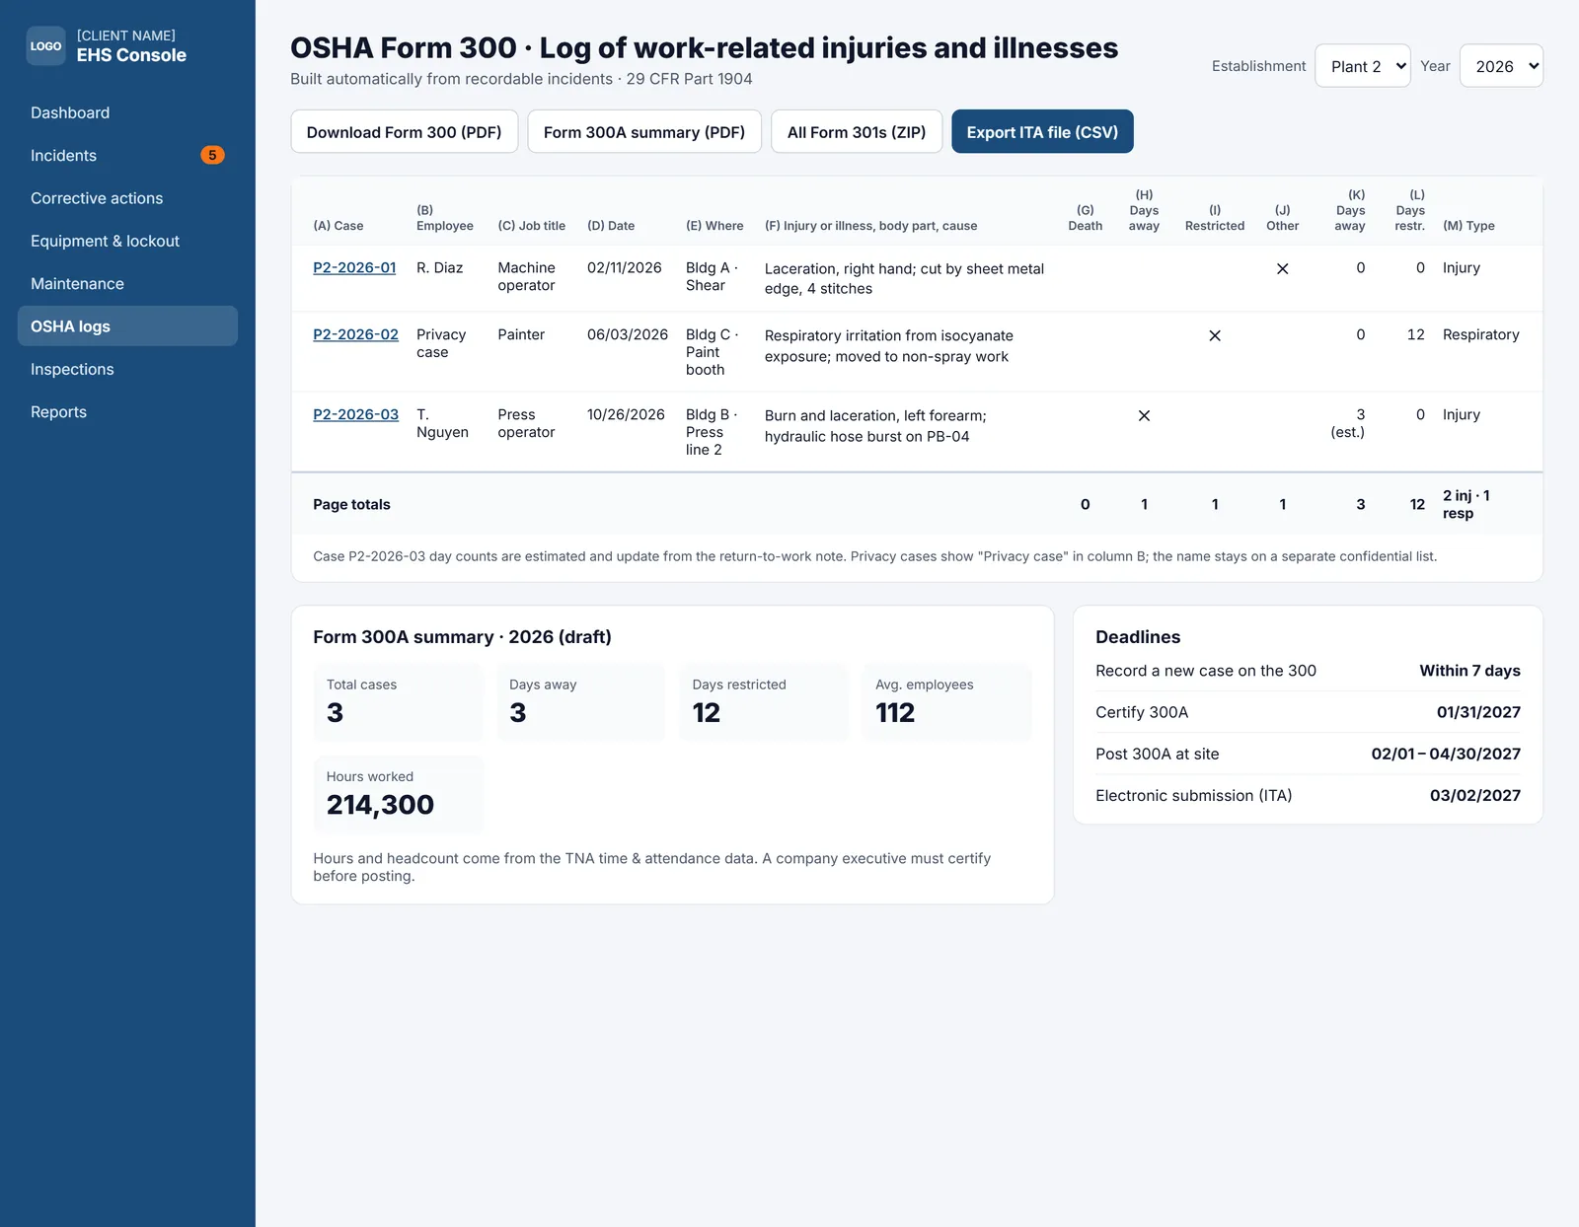
Task: Click 'Within 7 days' deadline value
Action: [x=1469, y=671]
